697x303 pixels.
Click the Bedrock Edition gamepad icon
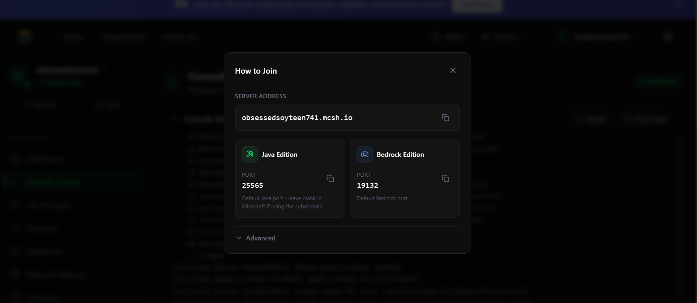[x=365, y=154]
